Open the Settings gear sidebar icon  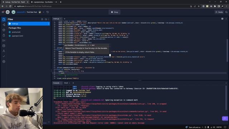point(4,62)
